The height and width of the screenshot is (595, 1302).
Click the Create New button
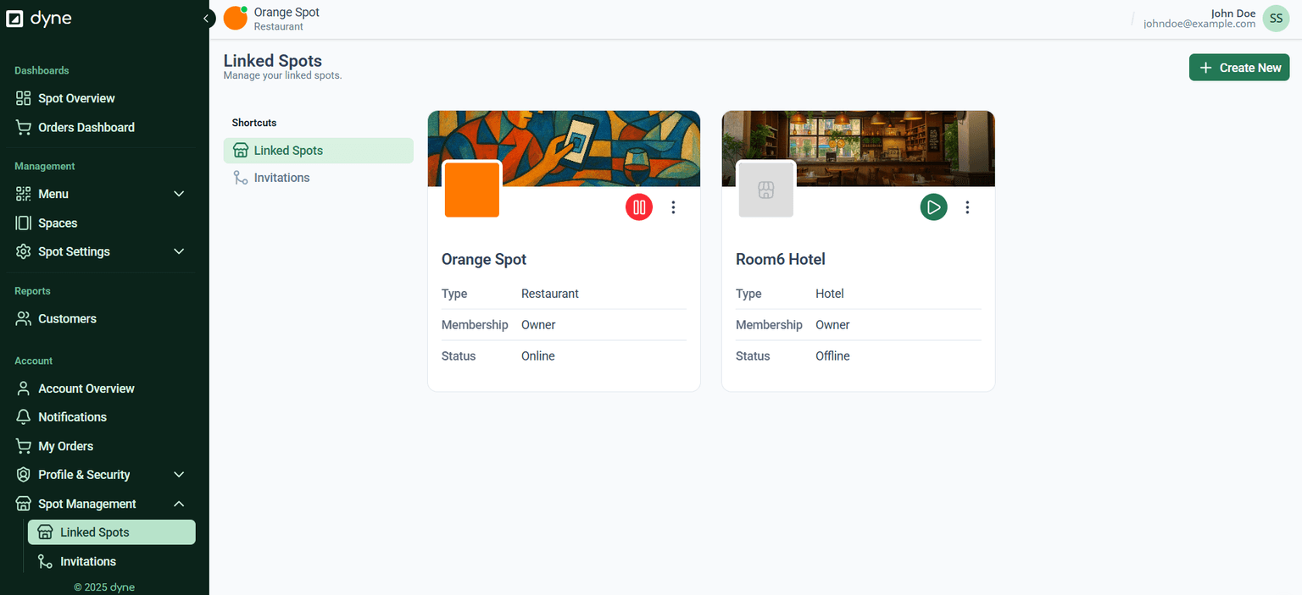1238,68
